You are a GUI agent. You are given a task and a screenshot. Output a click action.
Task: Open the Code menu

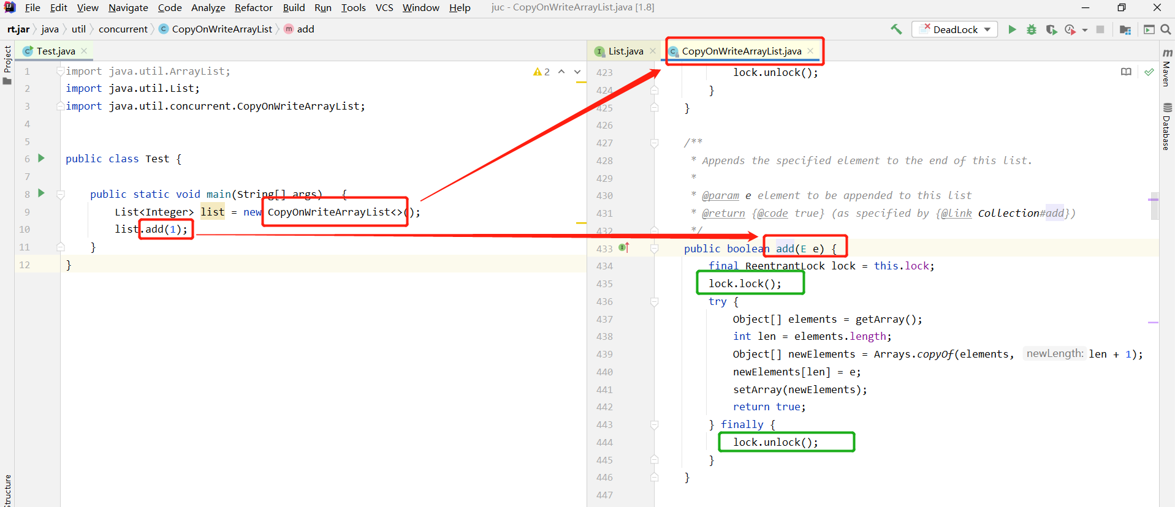170,7
